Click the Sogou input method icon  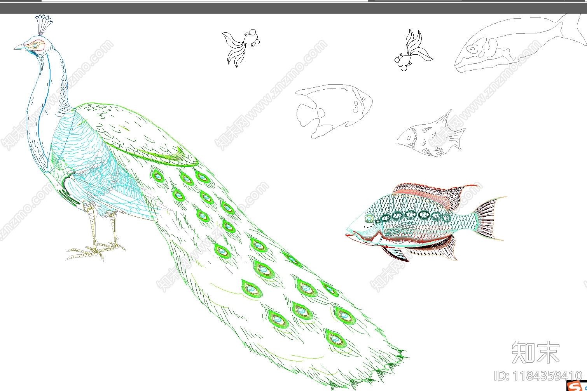tap(575, 385)
